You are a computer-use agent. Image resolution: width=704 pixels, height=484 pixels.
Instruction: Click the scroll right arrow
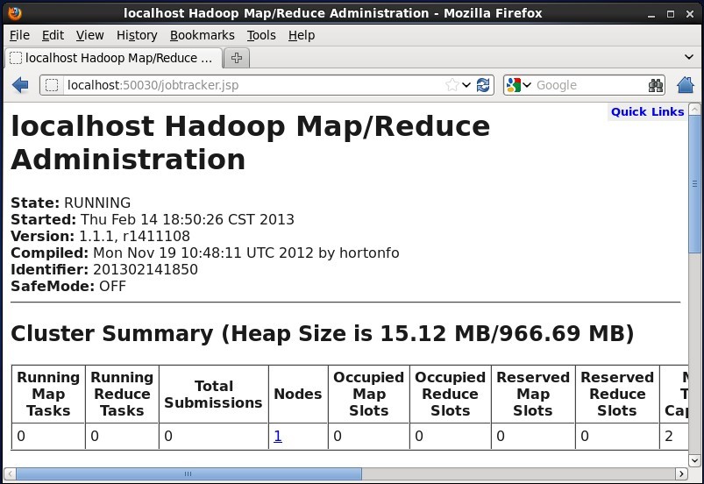pos(682,473)
